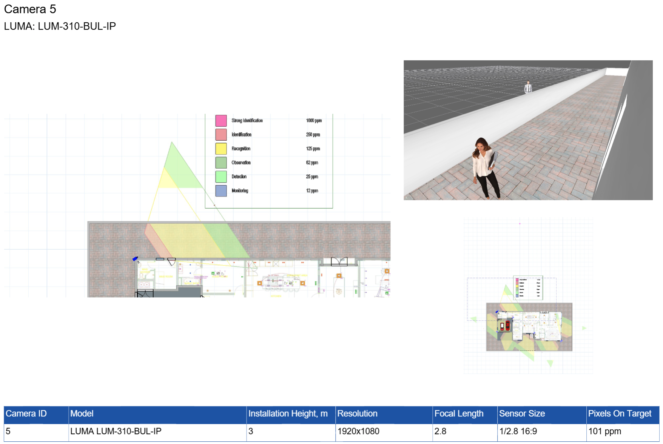The width and height of the screenshot is (663, 444).
Task: Expand the legend box on the minimap
Action: click(527, 288)
